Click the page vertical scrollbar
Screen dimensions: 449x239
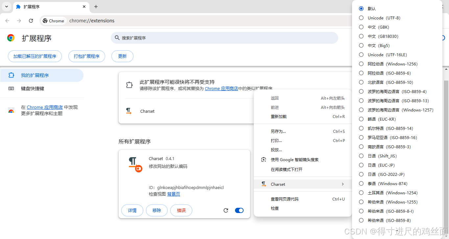coord(446,155)
